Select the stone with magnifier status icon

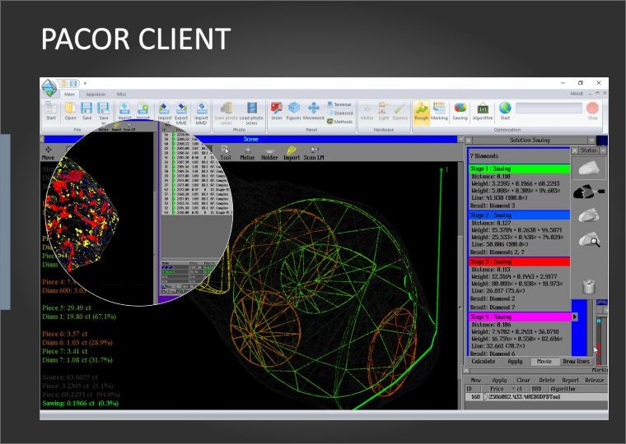pyautogui.click(x=589, y=240)
